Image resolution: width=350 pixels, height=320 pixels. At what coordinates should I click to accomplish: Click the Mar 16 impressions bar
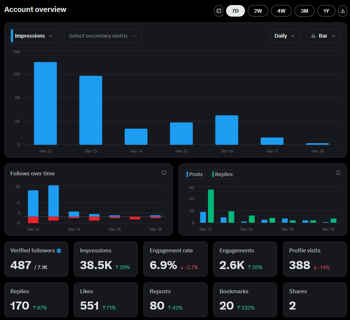click(x=226, y=130)
